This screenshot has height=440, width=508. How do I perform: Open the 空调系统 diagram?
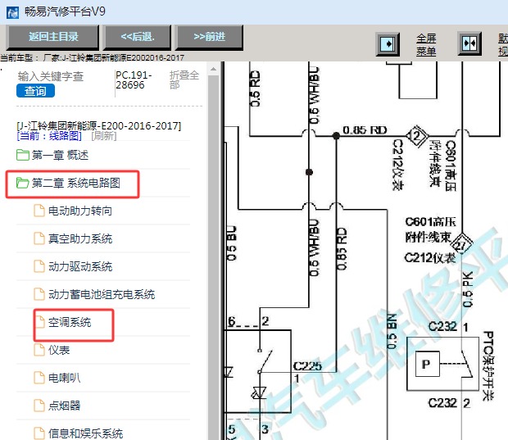(70, 322)
